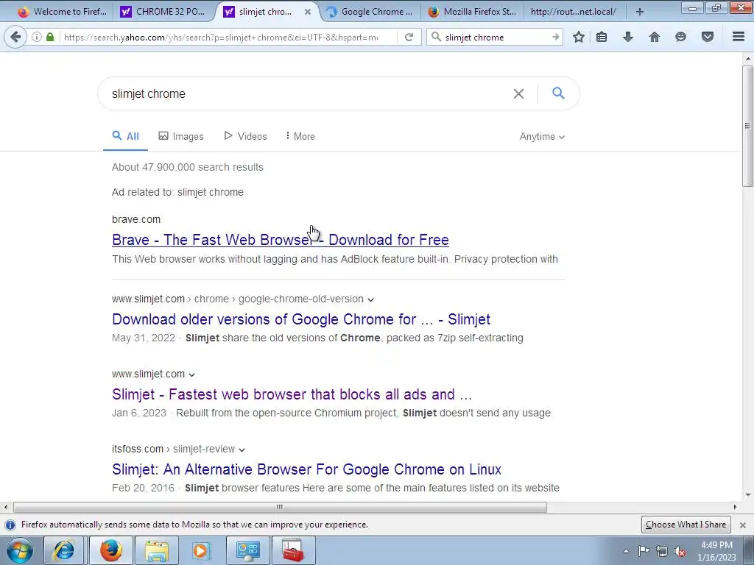Click the Firefox search box text field
Screen dimensions: 754x565
pyautogui.click(x=496, y=37)
